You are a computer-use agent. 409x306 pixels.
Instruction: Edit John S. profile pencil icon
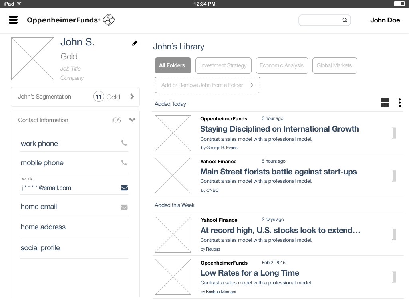pyautogui.click(x=135, y=43)
